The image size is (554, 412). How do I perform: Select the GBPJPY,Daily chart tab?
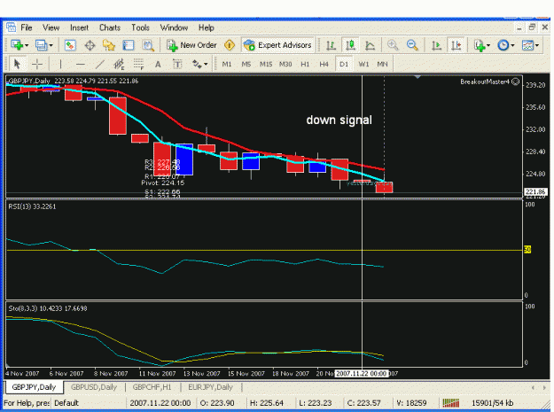pyautogui.click(x=34, y=387)
